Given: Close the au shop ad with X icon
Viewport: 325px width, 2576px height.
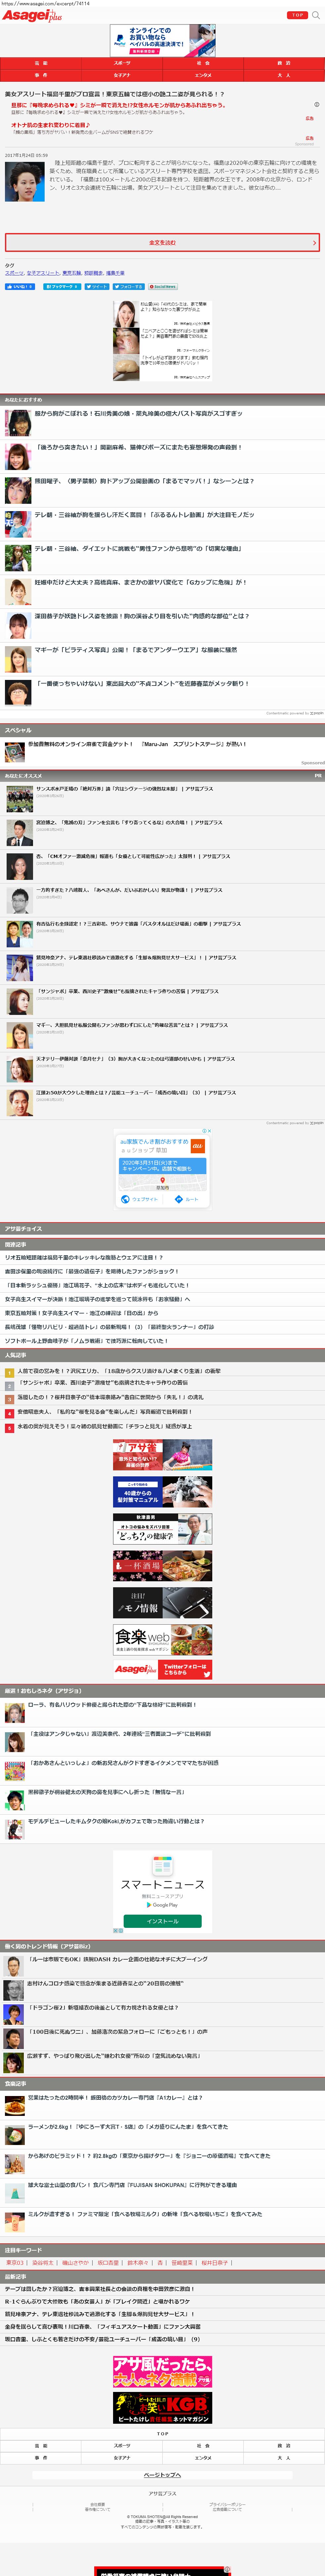Looking at the screenshot, I should click(x=209, y=1130).
